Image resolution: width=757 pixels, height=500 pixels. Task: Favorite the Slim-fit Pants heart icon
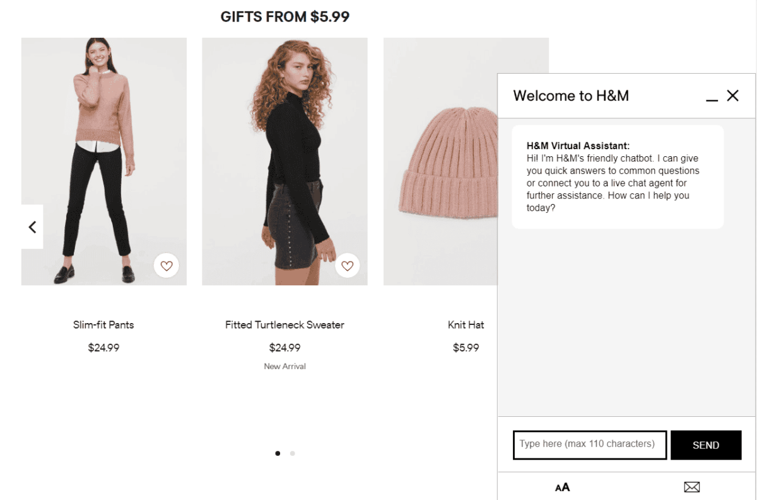tap(167, 266)
